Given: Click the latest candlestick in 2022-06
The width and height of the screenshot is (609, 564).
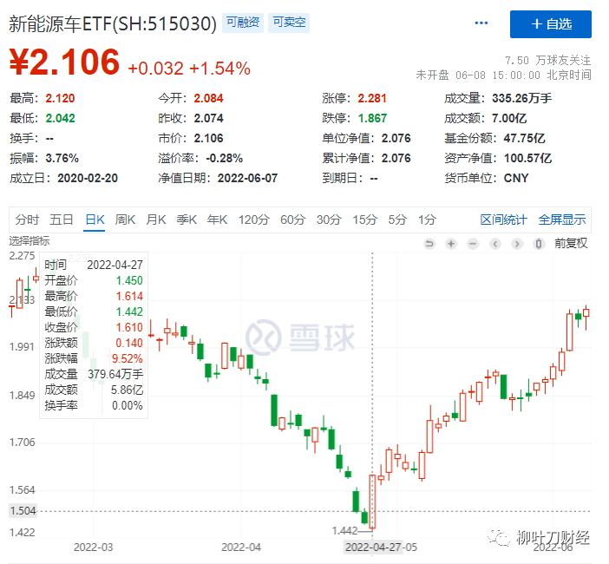Looking at the screenshot, I should click(x=586, y=312).
